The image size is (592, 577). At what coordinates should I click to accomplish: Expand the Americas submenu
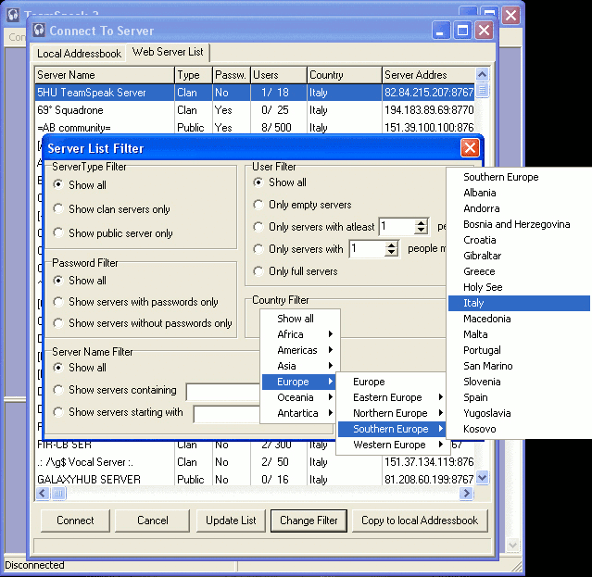tap(300, 350)
